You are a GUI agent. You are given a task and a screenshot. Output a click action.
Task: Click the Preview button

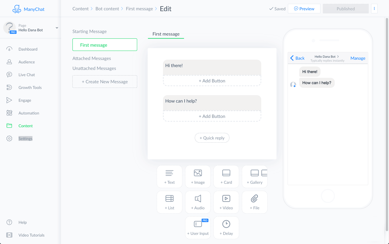pyautogui.click(x=304, y=9)
